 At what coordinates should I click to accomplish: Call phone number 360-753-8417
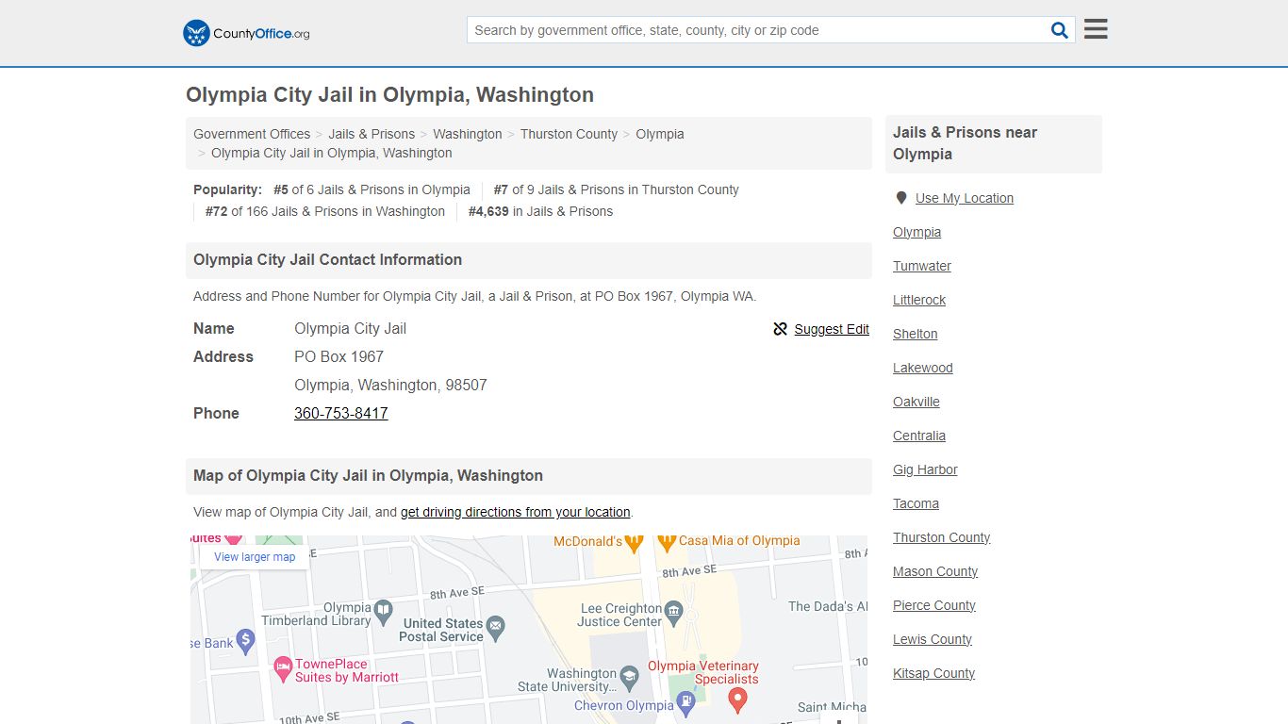click(341, 413)
